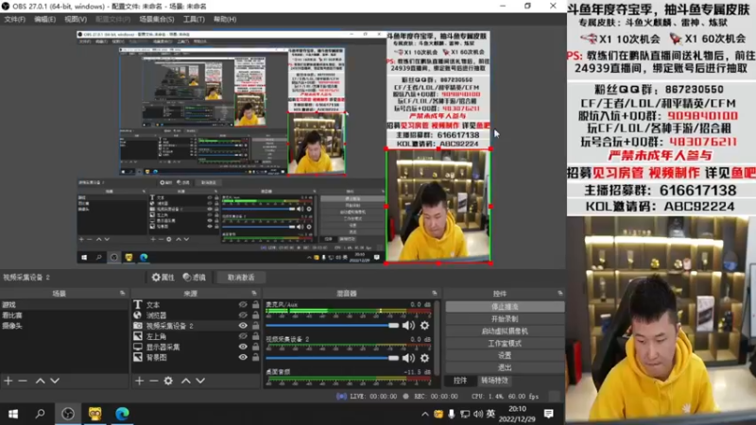Enable 工作室模式 studio mode

tap(505, 343)
